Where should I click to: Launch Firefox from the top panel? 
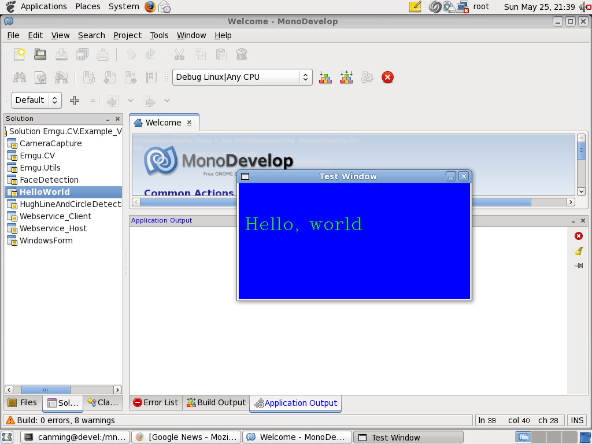point(150,6)
